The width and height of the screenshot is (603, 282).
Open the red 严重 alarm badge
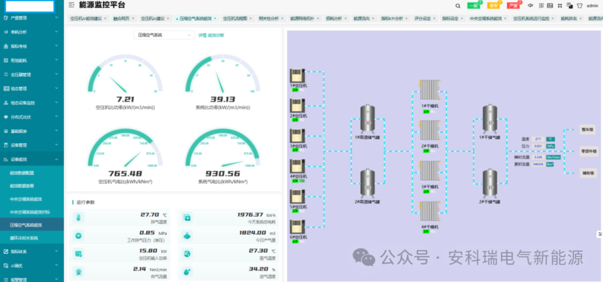(514, 6)
